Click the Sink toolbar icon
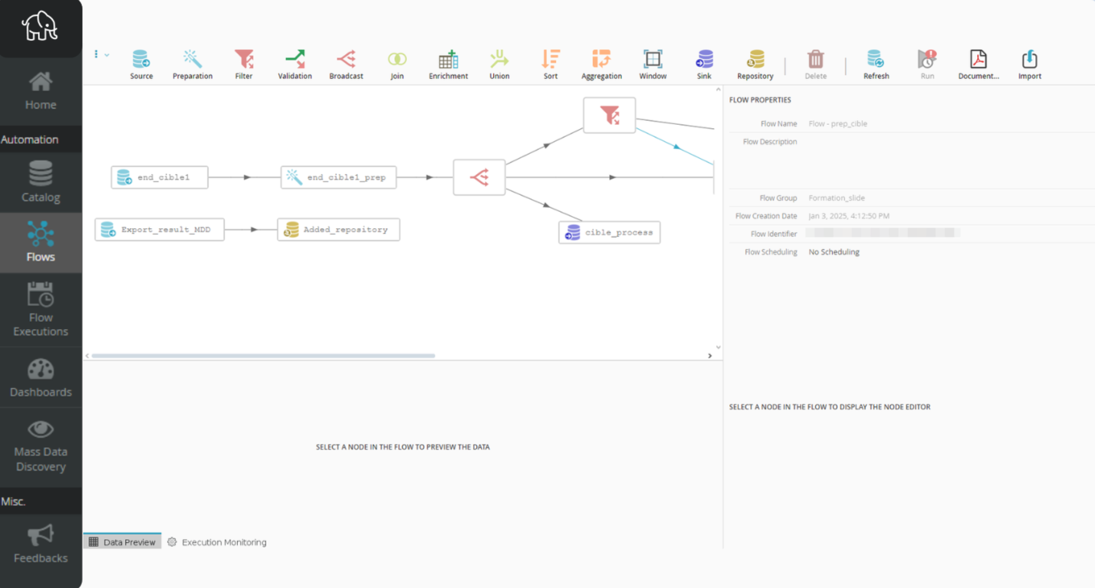This screenshot has height=588, width=1095. (704, 64)
